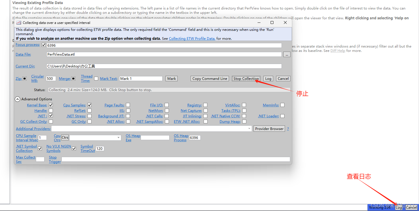Click the Max Collect Sec link

pos(26,159)
